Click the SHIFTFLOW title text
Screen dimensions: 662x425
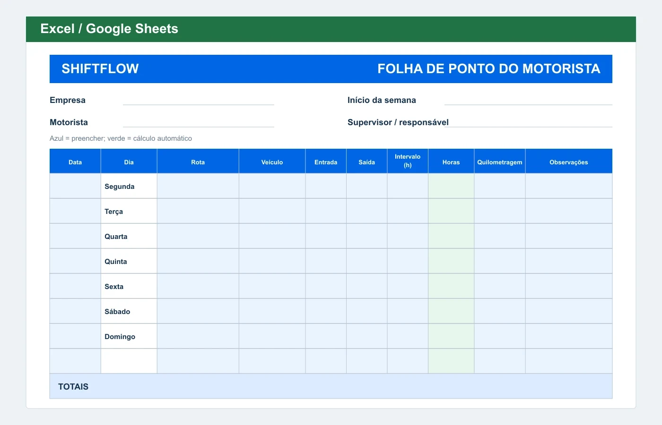point(100,69)
